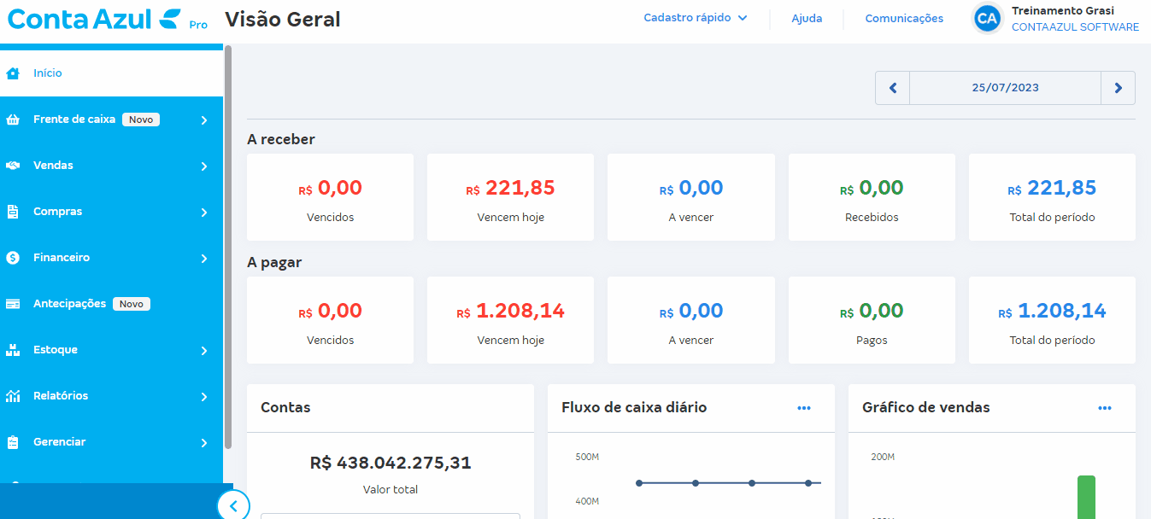Click the Início home icon
Image resolution: width=1151 pixels, height=519 pixels.
(13, 73)
